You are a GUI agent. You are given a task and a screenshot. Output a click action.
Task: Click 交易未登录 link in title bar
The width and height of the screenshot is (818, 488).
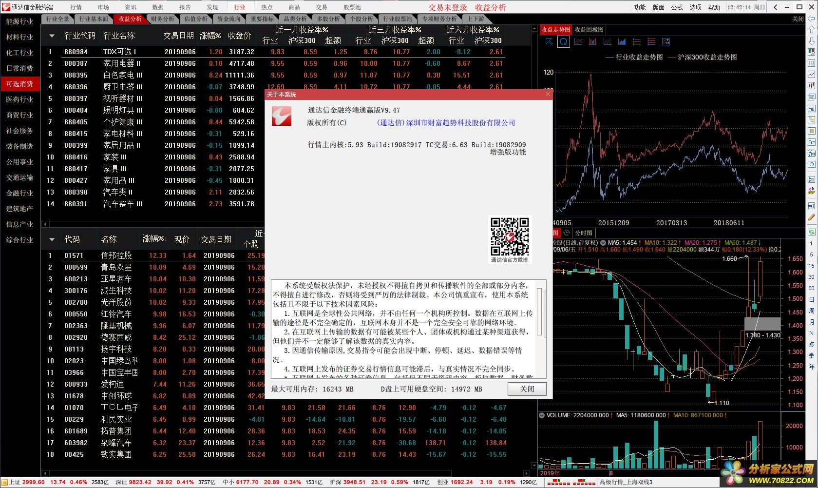tap(448, 7)
